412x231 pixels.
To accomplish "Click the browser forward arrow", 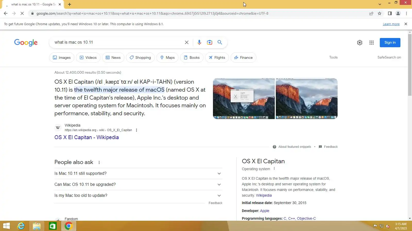I will tap(14, 13).
